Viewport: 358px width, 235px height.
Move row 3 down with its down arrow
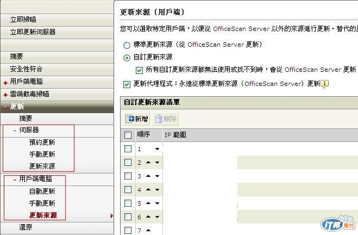pos(157,176)
